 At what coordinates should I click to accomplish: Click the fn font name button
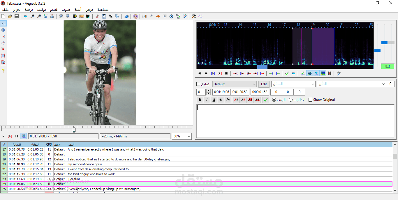[228, 100]
